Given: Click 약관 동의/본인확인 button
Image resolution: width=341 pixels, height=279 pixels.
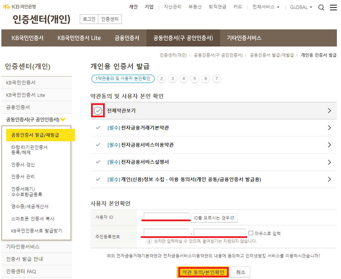Looking at the screenshot, I should pyautogui.click(x=203, y=272).
